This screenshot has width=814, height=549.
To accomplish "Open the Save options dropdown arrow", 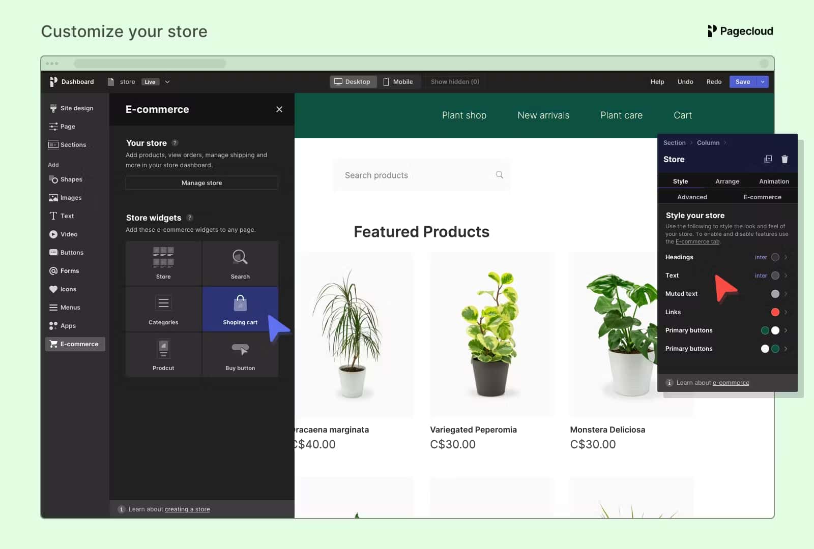I will pos(763,82).
